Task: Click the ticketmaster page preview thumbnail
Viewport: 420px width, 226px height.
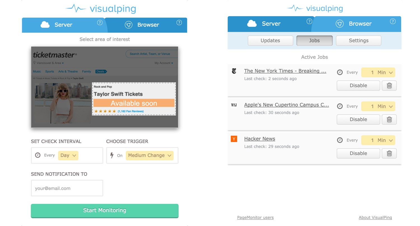Action: point(105,87)
